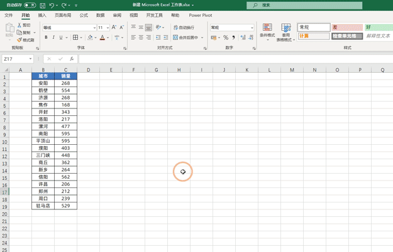Open the number format (常规) combo box
Viewport: 393px width, 252px height.
[232, 28]
